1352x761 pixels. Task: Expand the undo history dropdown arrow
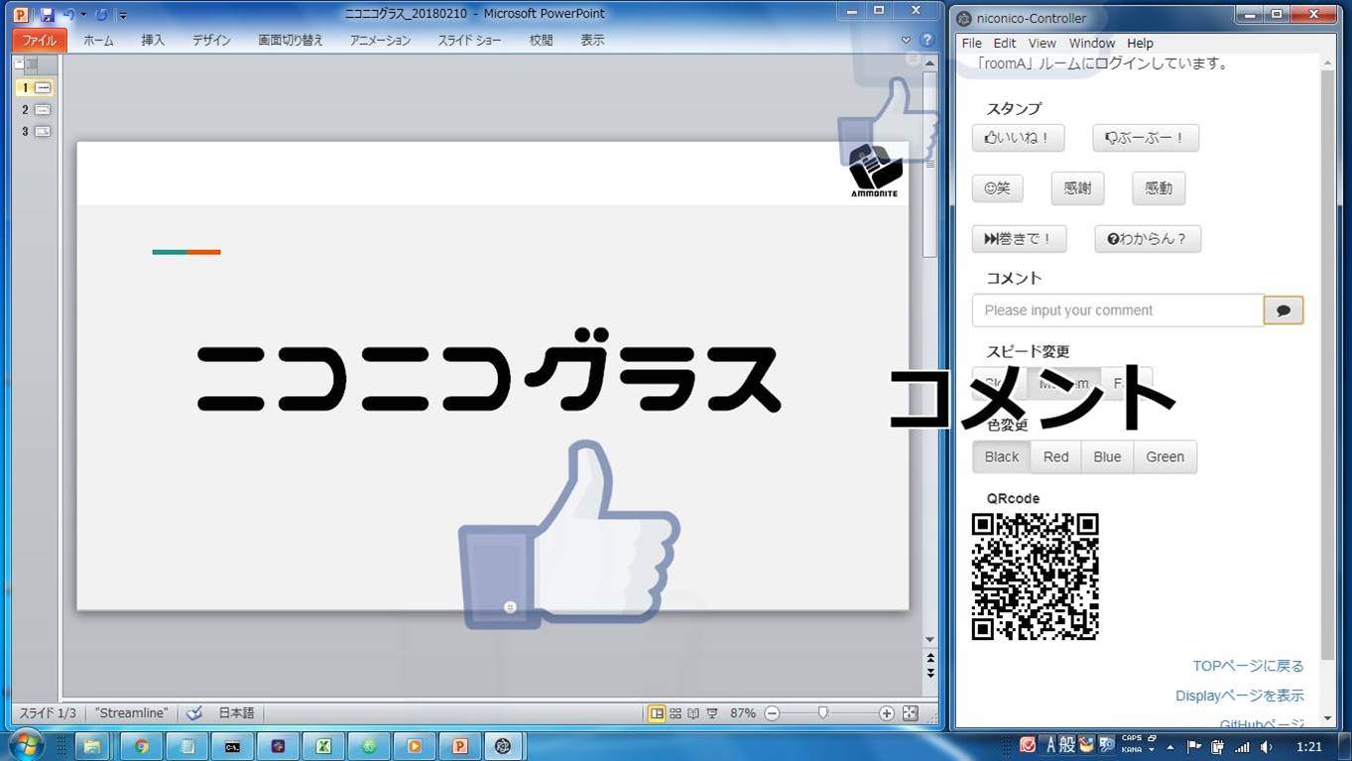coord(83,15)
